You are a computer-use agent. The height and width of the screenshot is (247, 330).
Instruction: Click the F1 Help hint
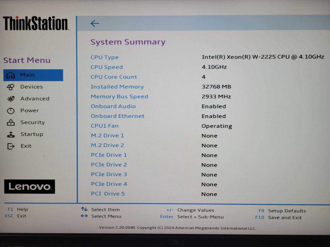click(x=18, y=209)
